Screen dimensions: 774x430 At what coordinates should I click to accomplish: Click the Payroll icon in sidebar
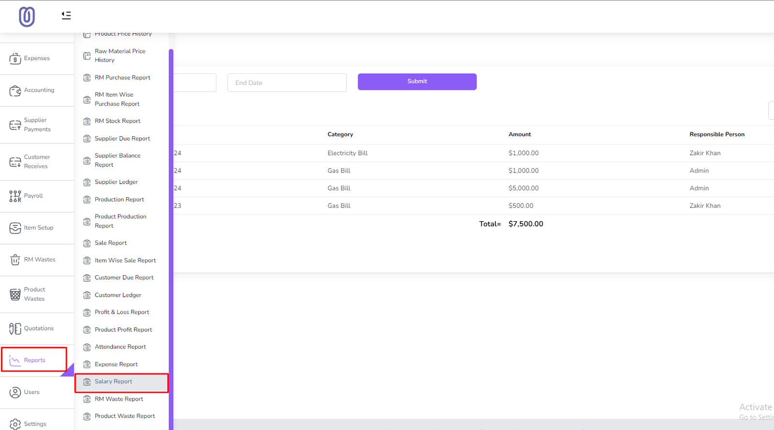coord(15,196)
